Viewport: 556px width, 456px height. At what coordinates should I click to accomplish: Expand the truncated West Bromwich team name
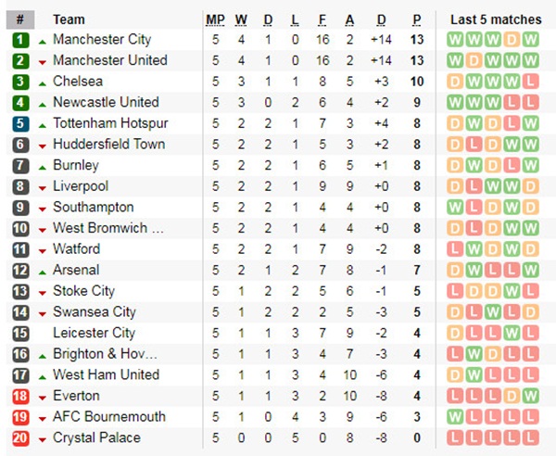click(x=108, y=228)
